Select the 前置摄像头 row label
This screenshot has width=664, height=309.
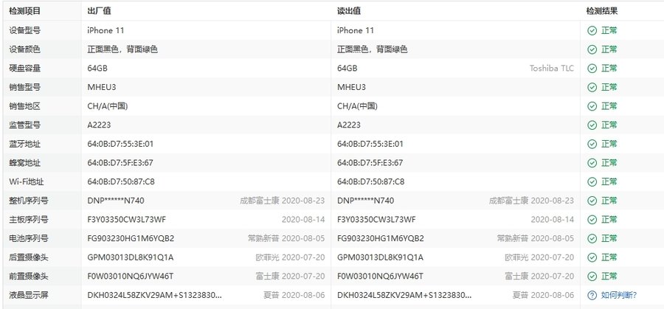[29, 276]
